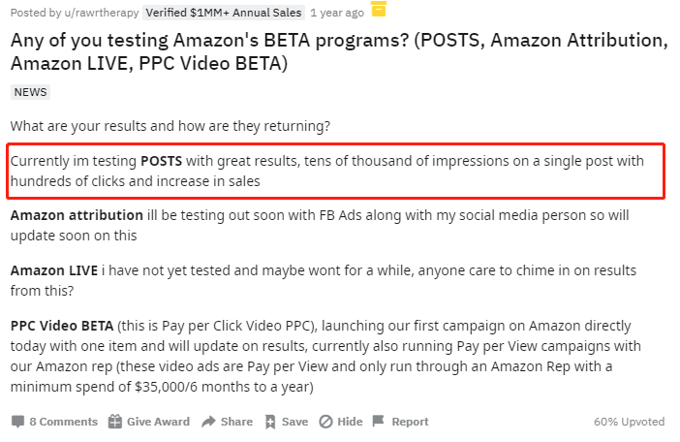The image size is (680, 442).
Task: Open the 8 Comments link
Action: [x=63, y=422]
